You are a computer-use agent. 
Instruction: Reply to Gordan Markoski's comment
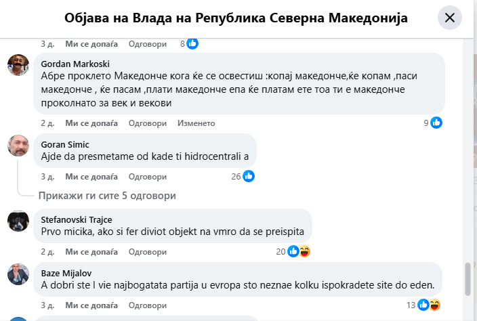tap(147, 123)
